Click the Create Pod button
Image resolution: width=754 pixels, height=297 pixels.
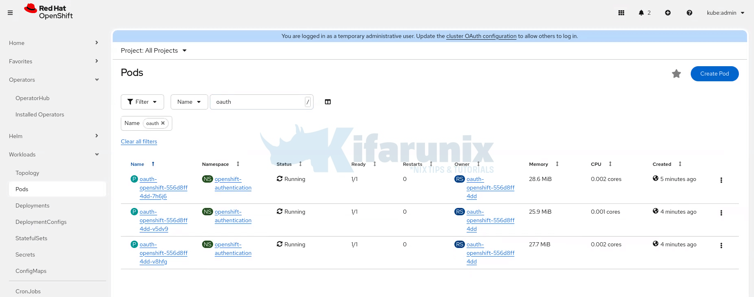coord(714,74)
